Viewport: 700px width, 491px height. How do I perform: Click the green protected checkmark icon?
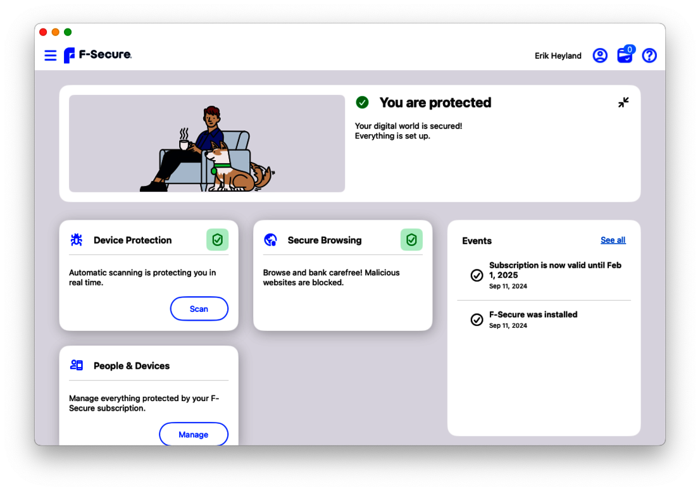pos(362,103)
